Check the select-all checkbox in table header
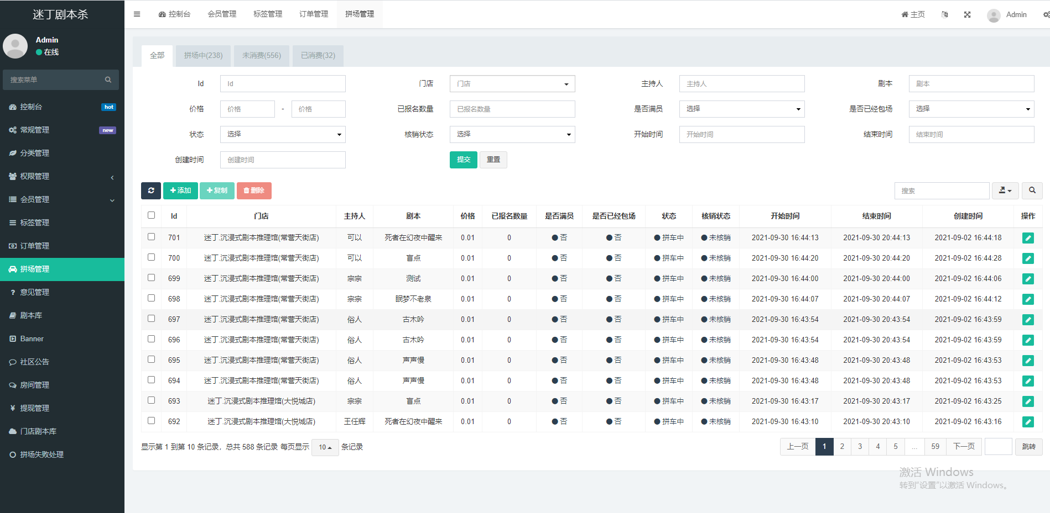The height and width of the screenshot is (513, 1050). (151, 215)
